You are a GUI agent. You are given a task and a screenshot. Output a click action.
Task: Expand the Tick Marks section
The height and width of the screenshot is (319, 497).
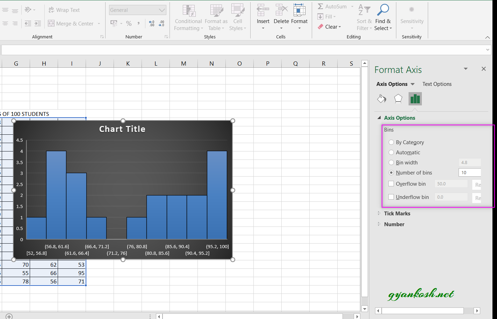(x=379, y=213)
